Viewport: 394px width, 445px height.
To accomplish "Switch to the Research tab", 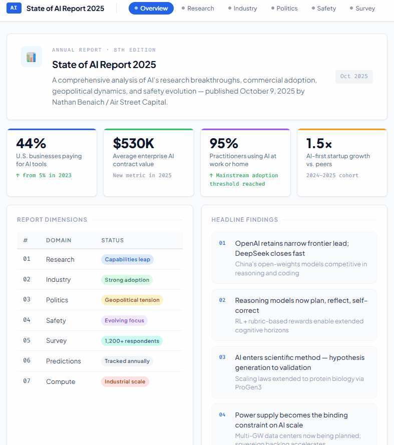I will [x=198, y=9].
